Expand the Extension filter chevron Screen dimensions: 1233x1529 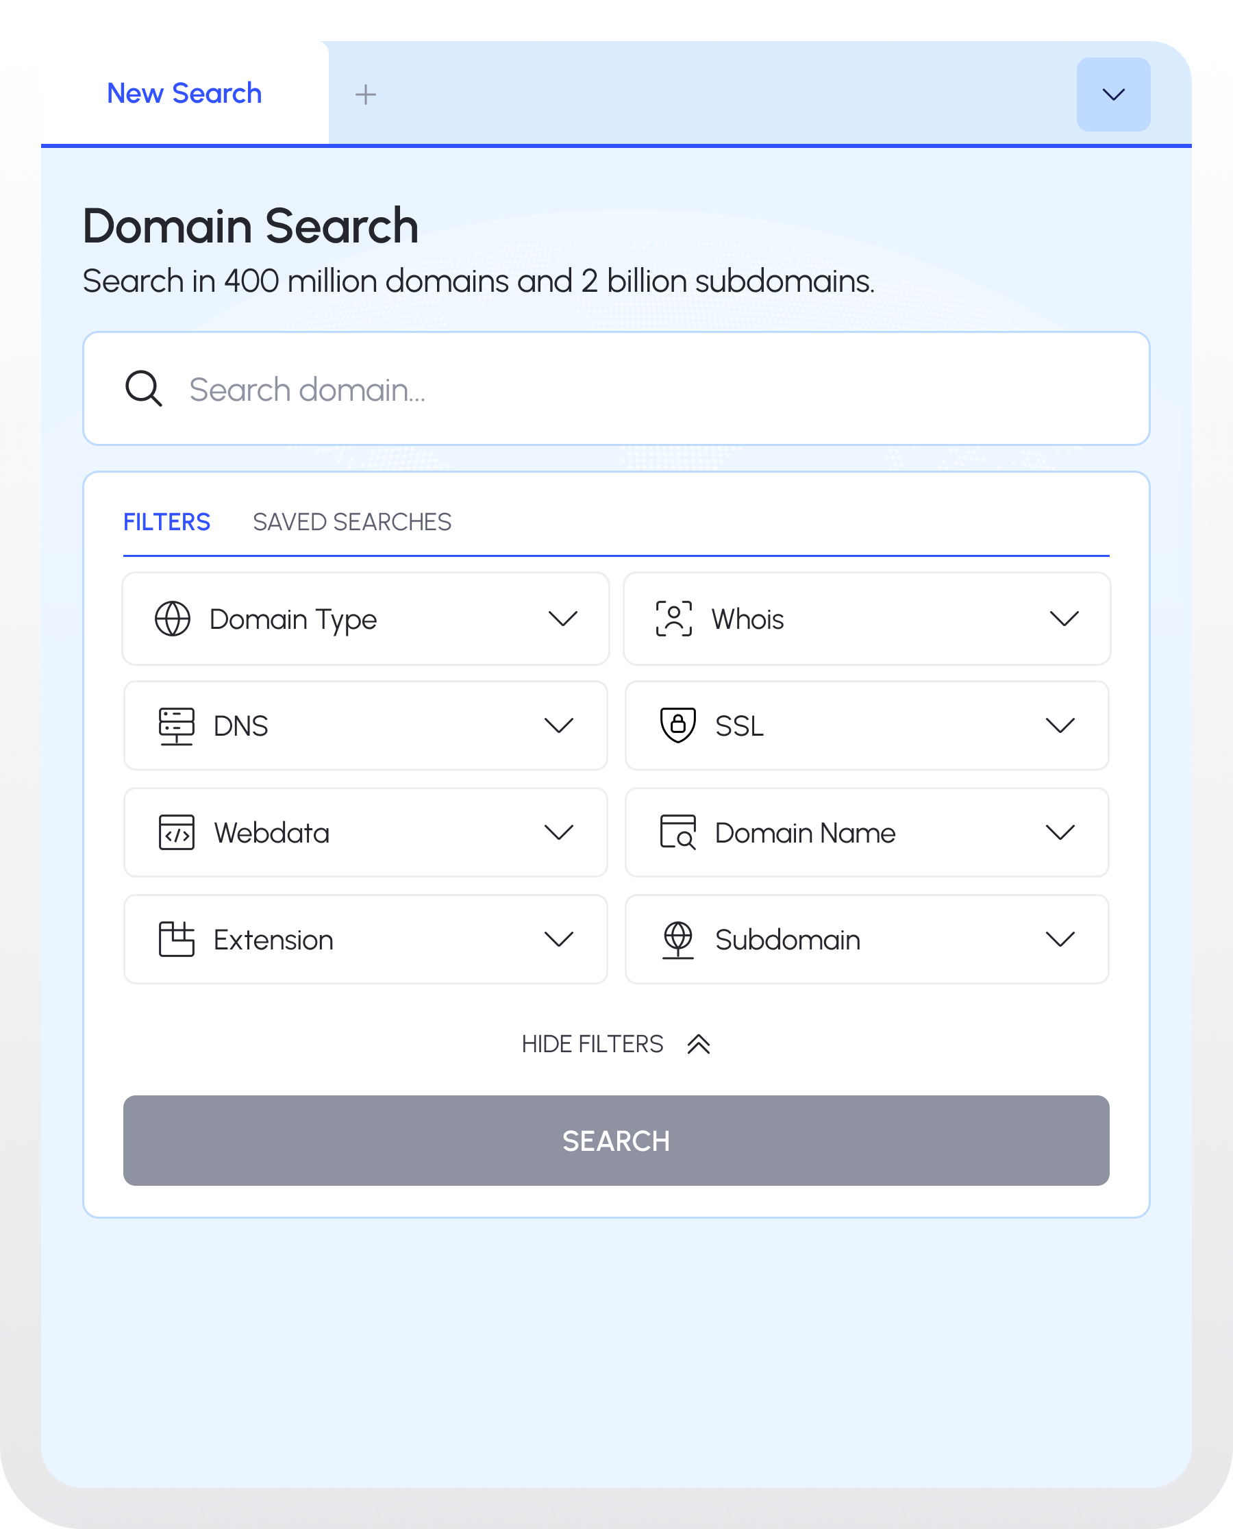[559, 939]
